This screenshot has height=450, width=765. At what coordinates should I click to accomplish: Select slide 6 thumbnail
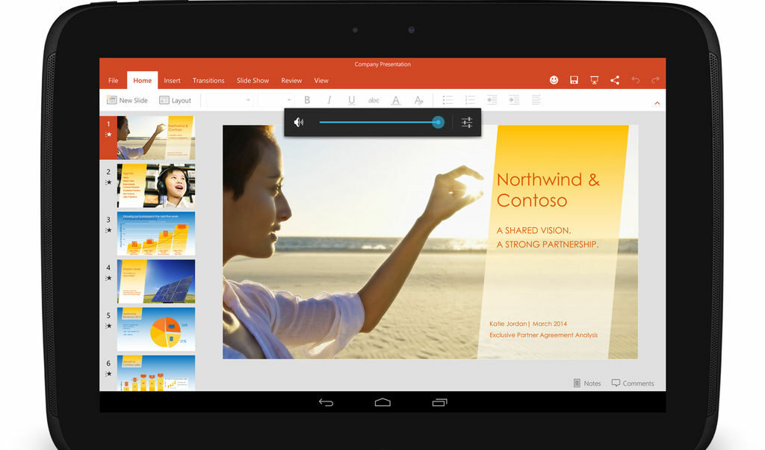pos(156,373)
